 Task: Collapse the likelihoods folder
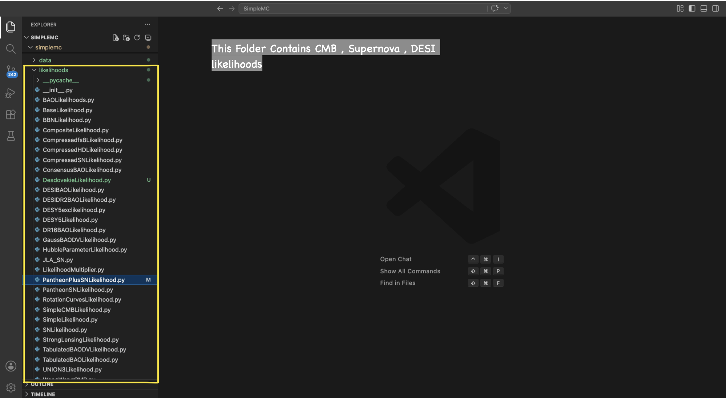coord(34,70)
